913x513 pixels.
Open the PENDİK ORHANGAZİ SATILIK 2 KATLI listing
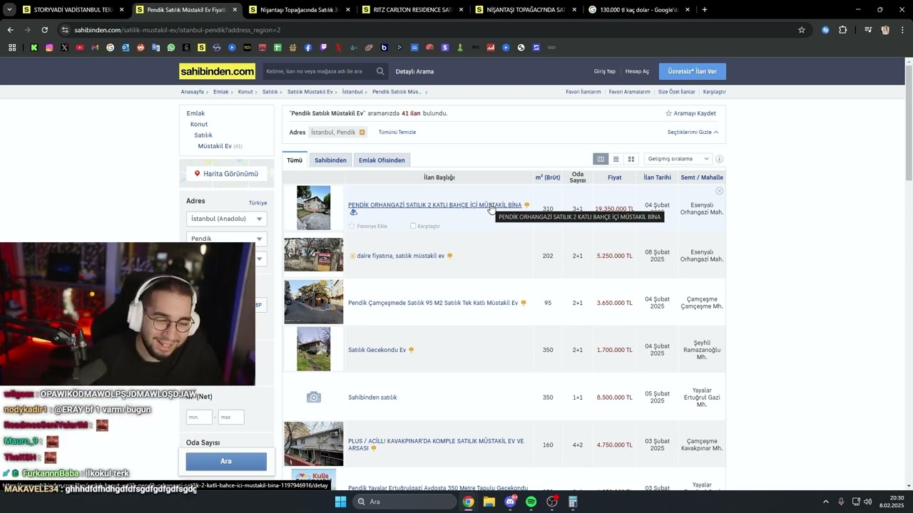pyautogui.click(x=434, y=205)
